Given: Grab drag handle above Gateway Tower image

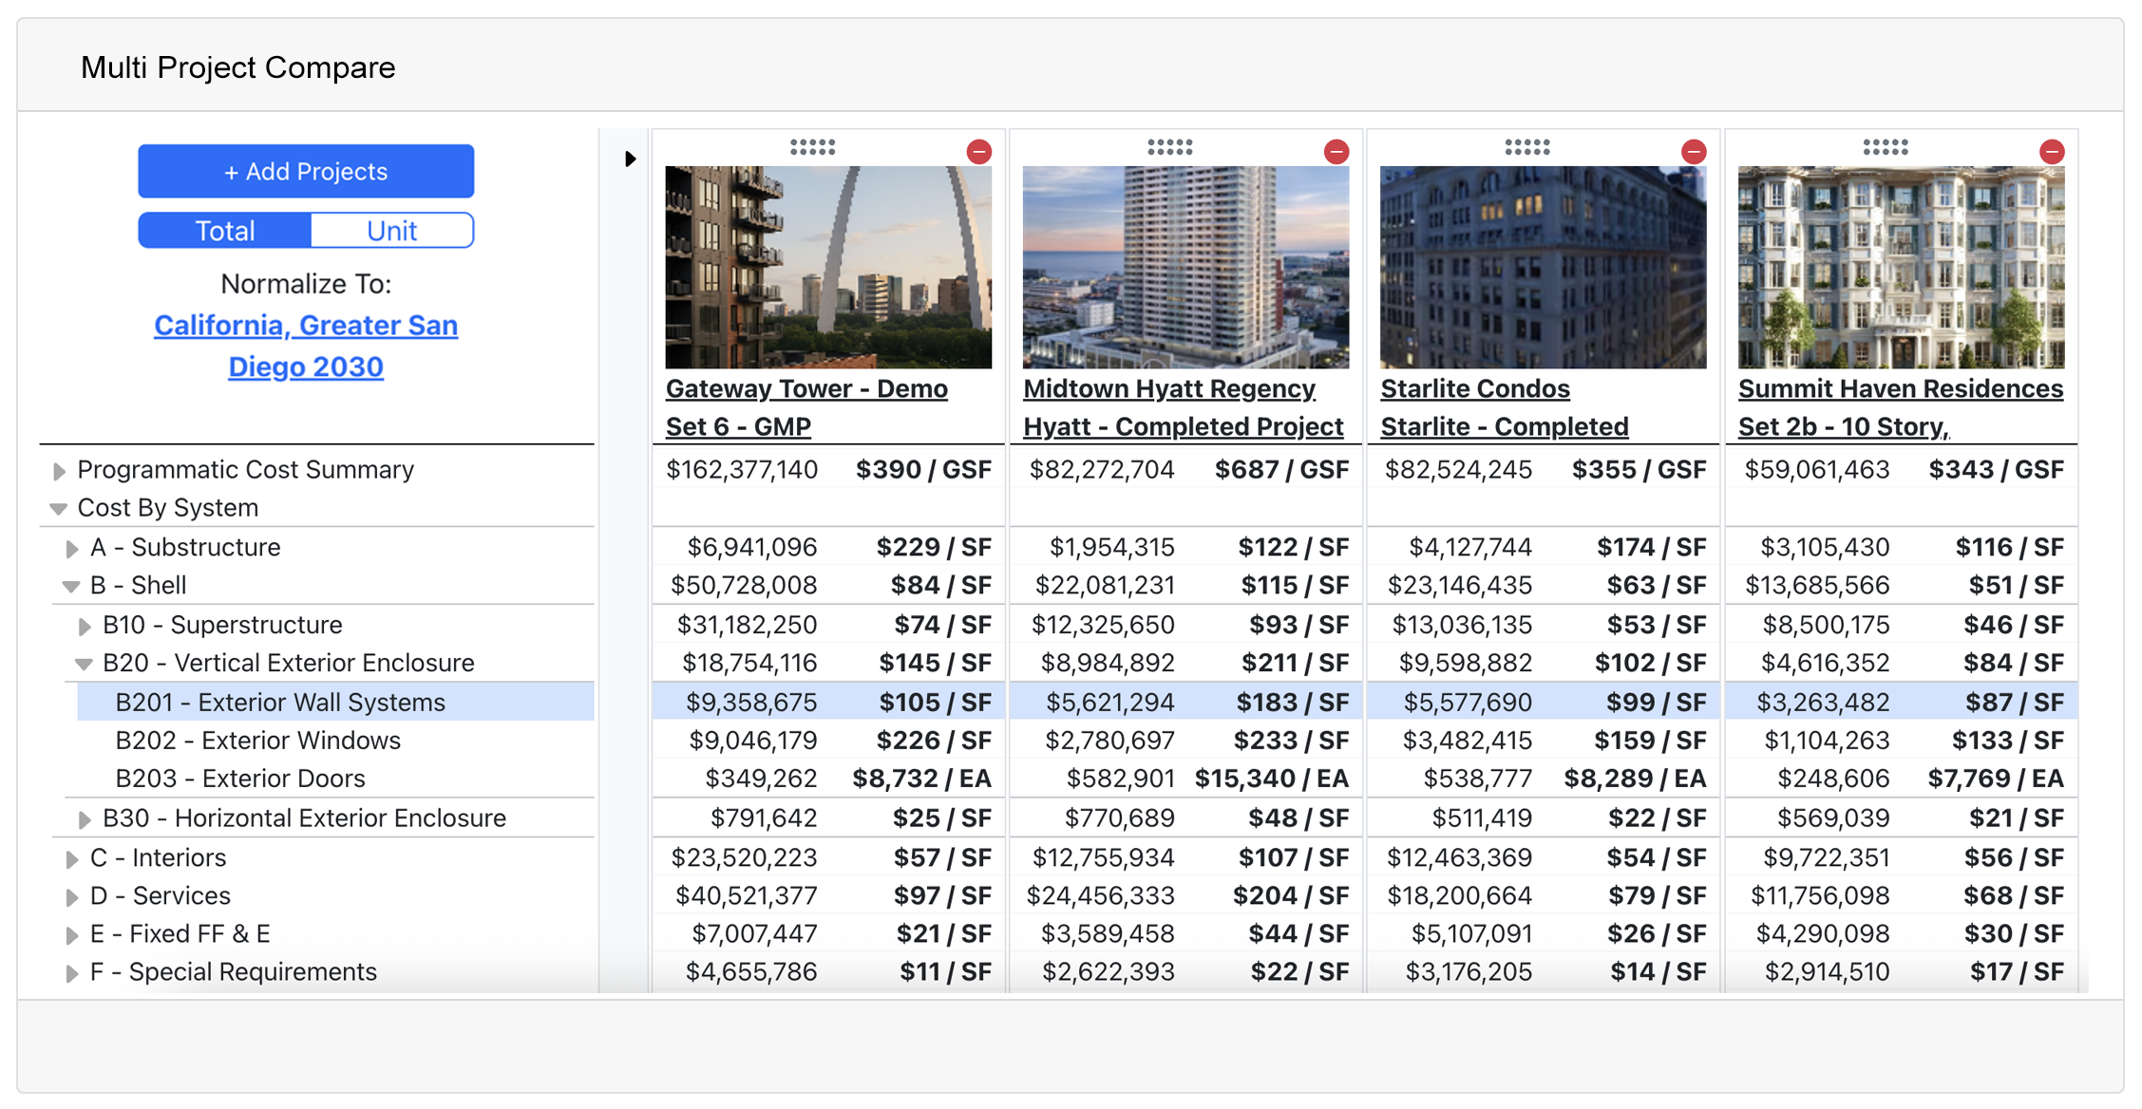Looking at the screenshot, I should tap(812, 147).
